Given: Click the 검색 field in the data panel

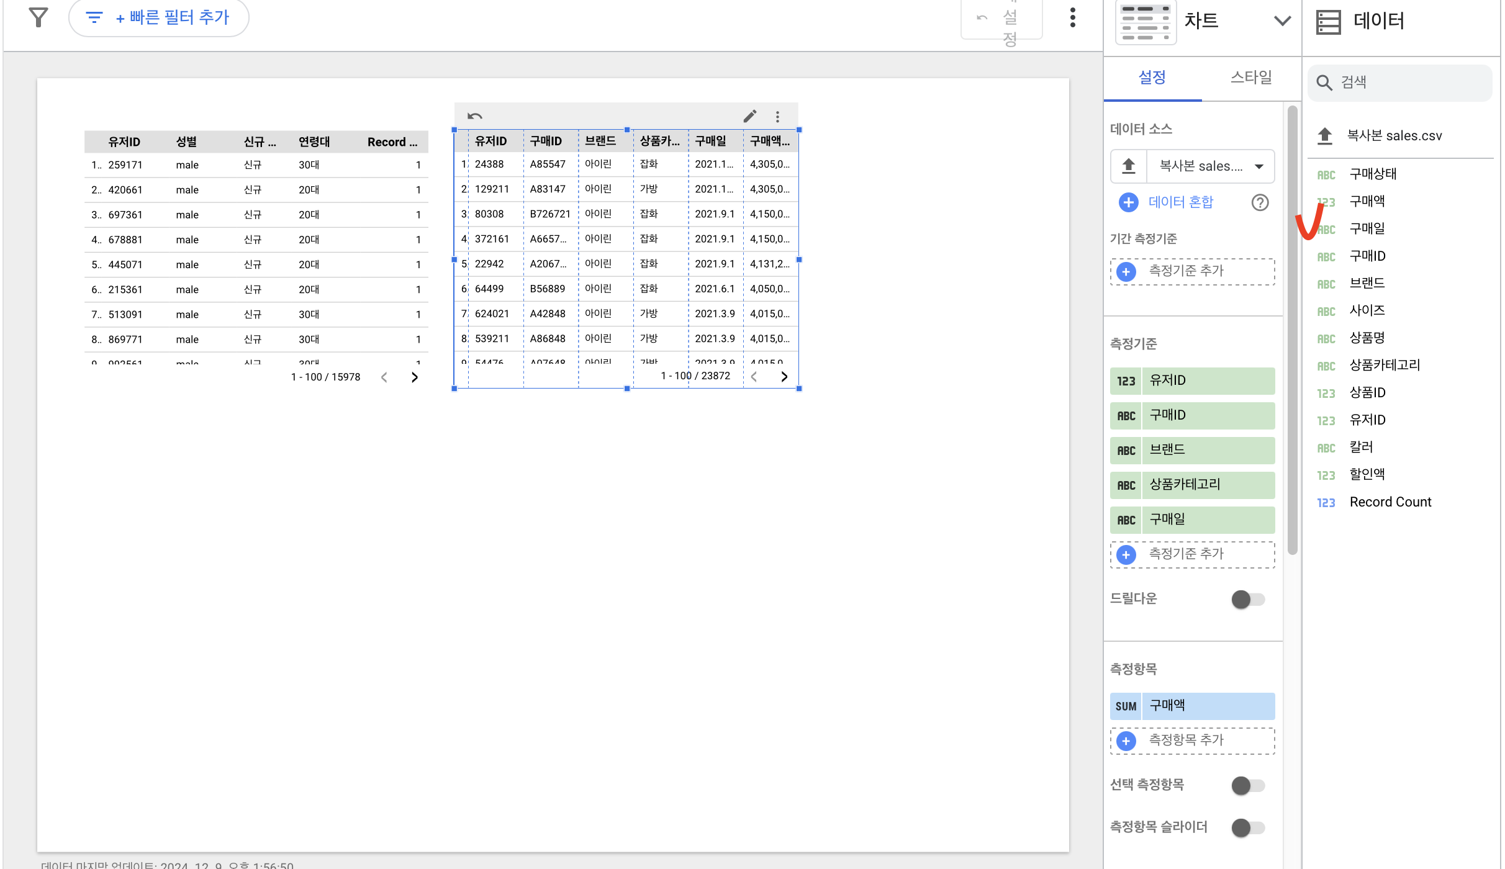Looking at the screenshot, I should point(1400,83).
